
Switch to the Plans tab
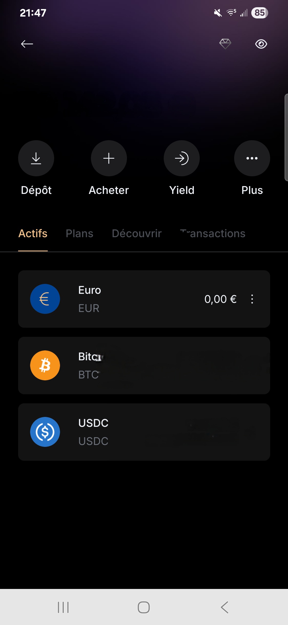[x=79, y=233]
